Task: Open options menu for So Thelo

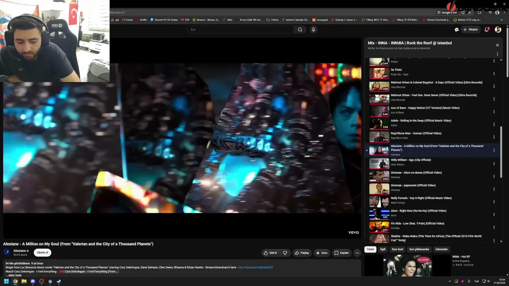Action: click(x=494, y=73)
